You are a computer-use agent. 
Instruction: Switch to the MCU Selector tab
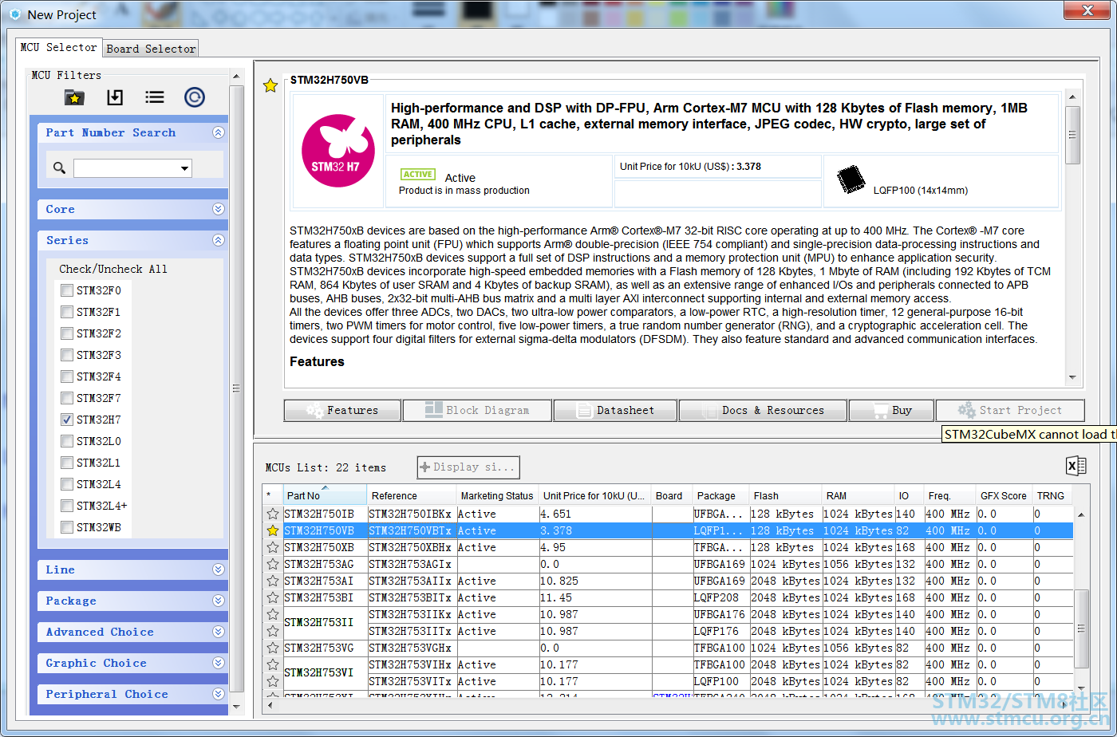[x=59, y=47]
